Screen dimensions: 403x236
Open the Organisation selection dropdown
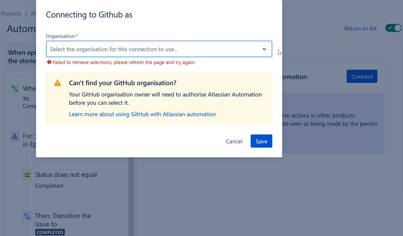(x=159, y=49)
